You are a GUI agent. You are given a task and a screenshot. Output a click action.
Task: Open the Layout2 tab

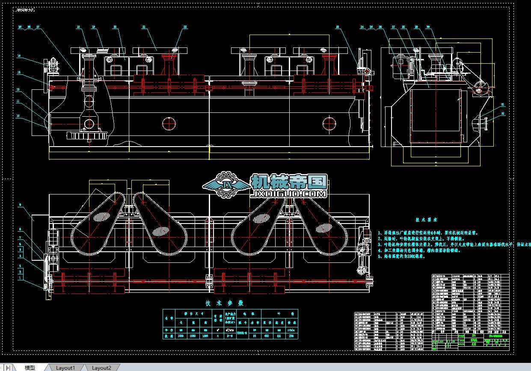tap(101, 368)
